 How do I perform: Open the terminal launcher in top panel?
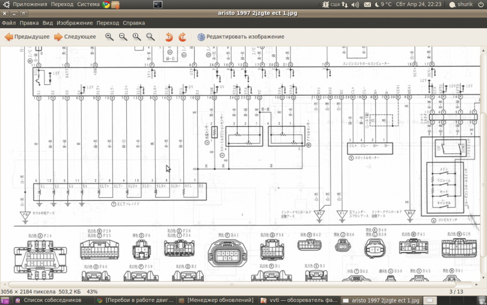pyautogui.click(x=158, y=4)
